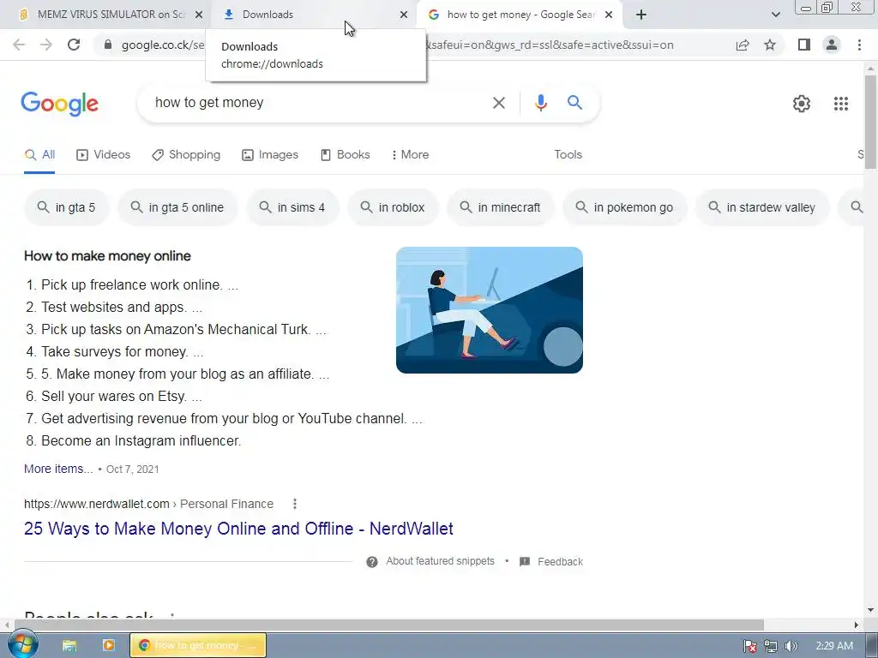Click the 'More items...' link
878x658 pixels.
[58, 470]
